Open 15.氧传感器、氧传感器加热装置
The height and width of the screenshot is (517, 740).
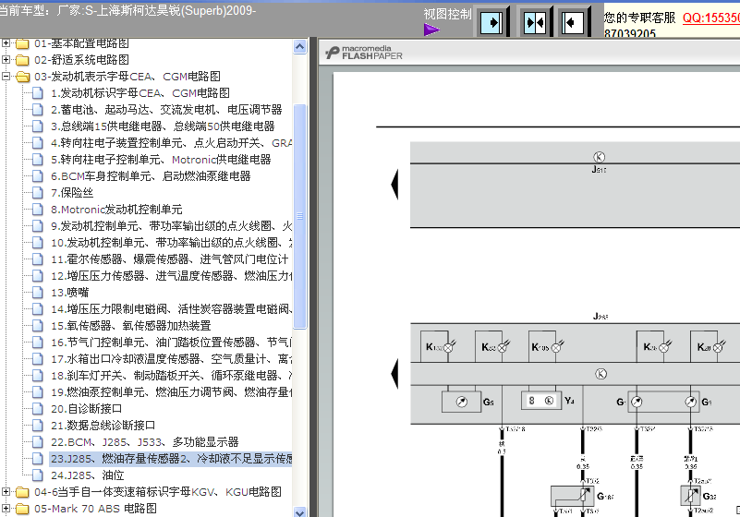tap(131, 326)
